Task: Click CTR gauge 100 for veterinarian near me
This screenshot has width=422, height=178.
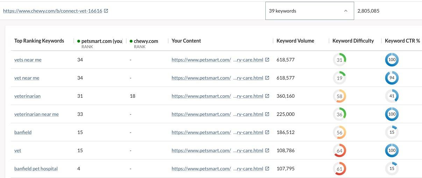Action: coord(392,114)
